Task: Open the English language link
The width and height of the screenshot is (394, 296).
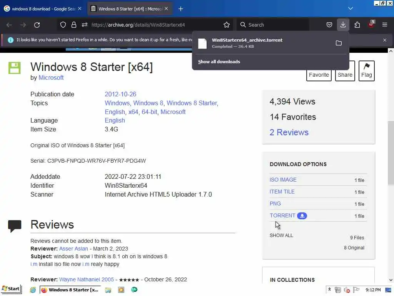Action: coord(115,120)
